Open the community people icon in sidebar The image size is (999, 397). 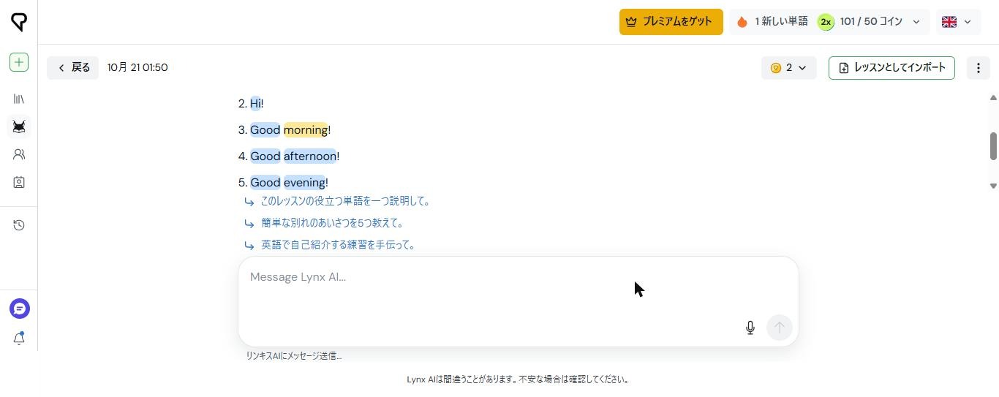coord(19,154)
